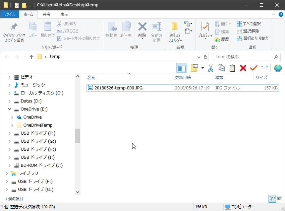This screenshot has height=211, width=285.
Task: Collapse the OneDrive (E:) tree node
Action: [x=9, y=109]
